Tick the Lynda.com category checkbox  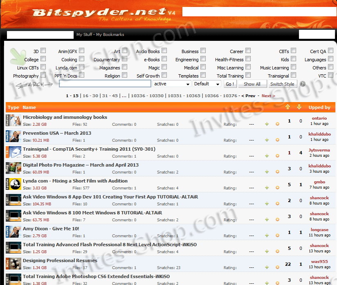[x=81, y=67]
